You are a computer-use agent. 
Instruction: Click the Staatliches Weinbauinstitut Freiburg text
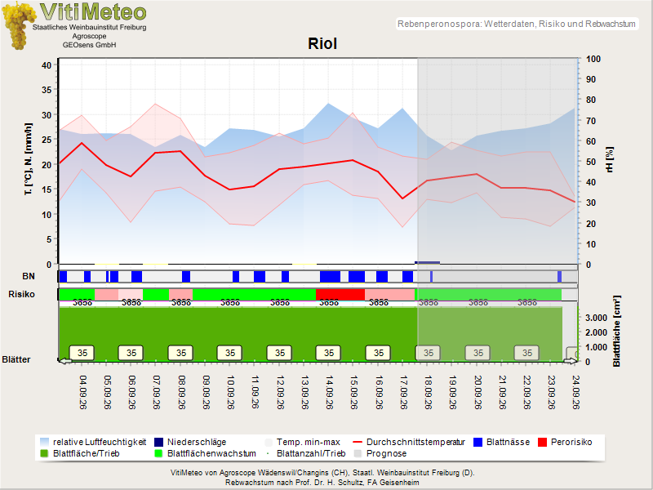click(x=90, y=28)
